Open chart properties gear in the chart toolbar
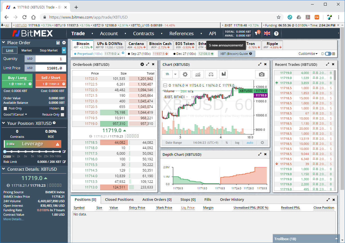 click(185, 74)
